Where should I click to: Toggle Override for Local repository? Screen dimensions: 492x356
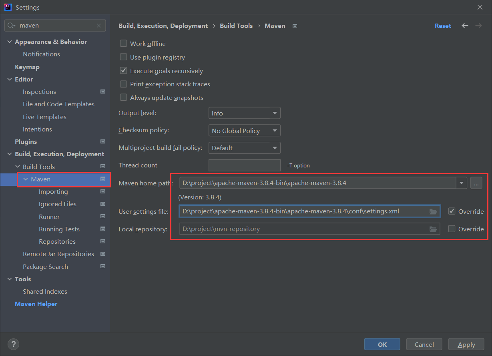[x=452, y=229]
